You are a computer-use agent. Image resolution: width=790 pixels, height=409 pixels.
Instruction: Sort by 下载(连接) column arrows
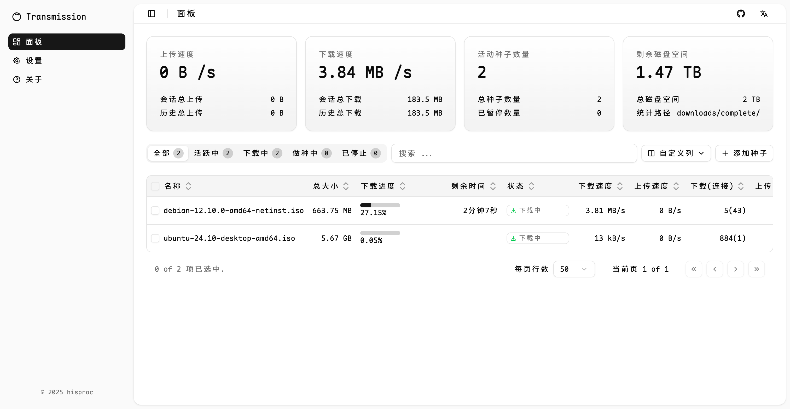[x=741, y=186]
